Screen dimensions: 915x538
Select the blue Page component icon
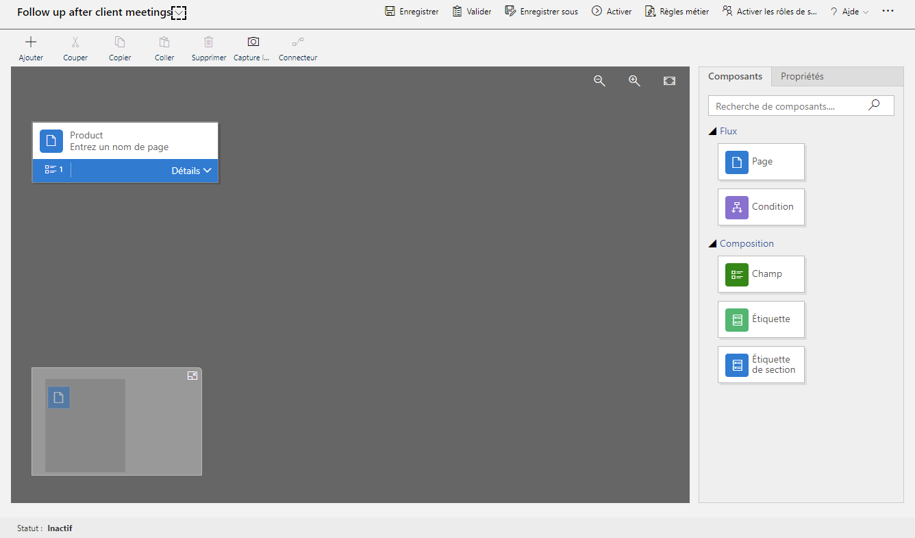point(737,162)
